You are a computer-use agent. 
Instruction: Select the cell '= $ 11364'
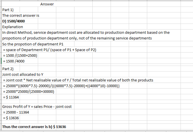11,97
